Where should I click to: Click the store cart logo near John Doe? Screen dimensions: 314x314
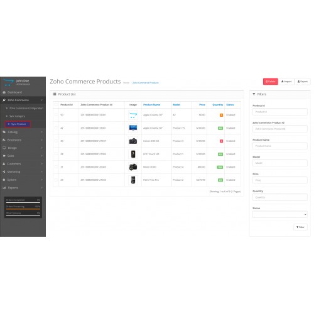[x=9, y=82]
